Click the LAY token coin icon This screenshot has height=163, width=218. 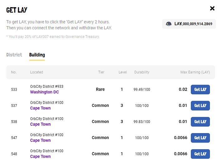point(168,24)
